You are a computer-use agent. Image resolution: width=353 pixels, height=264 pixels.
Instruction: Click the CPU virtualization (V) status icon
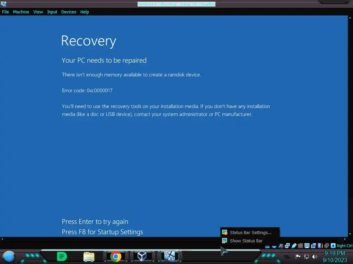tap(320, 246)
